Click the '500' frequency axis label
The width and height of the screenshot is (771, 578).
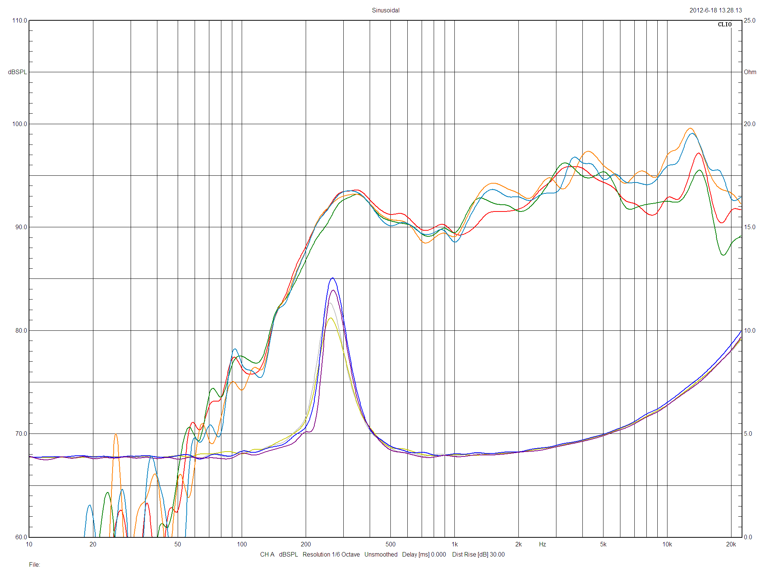pyautogui.click(x=390, y=544)
